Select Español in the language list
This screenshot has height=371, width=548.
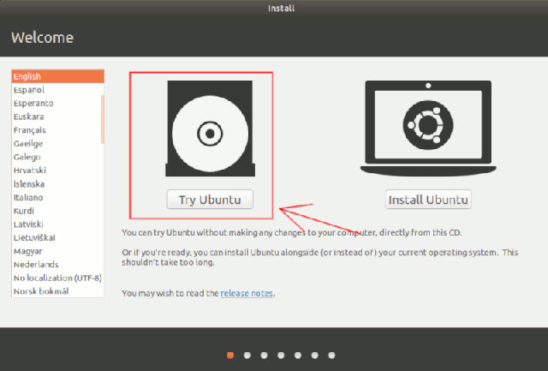pyautogui.click(x=58, y=90)
